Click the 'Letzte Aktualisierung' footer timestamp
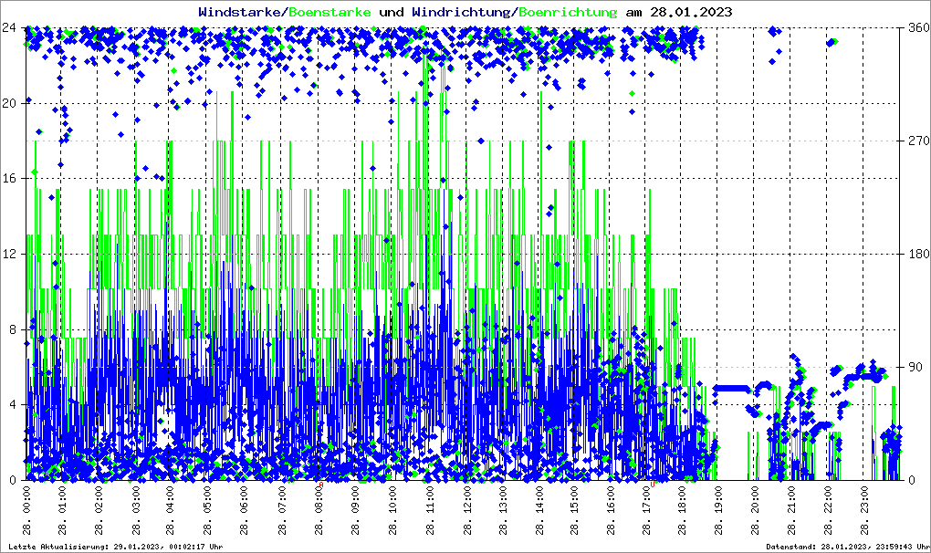The image size is (931, 553). click(116, 547)
